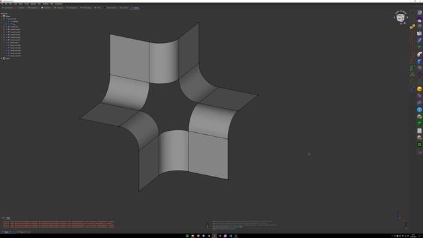Open the File menu
The width and height of the screenshot is (423, 238).
point(2,4)
